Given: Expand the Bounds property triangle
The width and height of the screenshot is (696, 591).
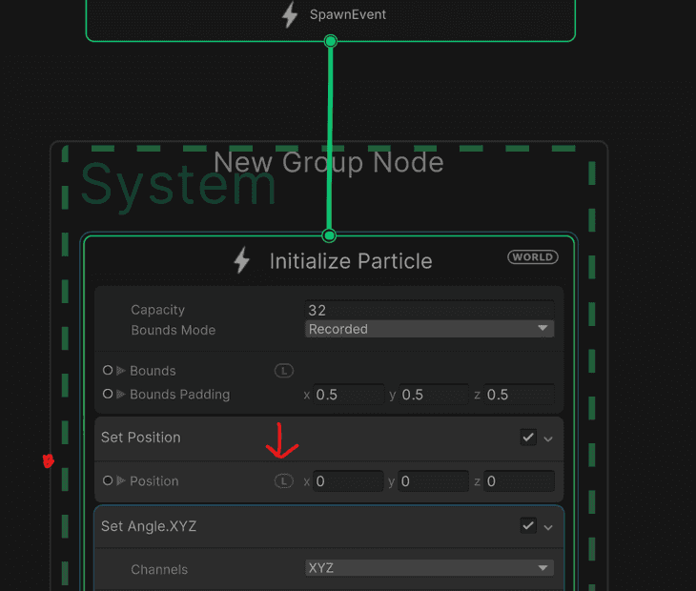Looking at the screenshot, I should click(121, 371).
